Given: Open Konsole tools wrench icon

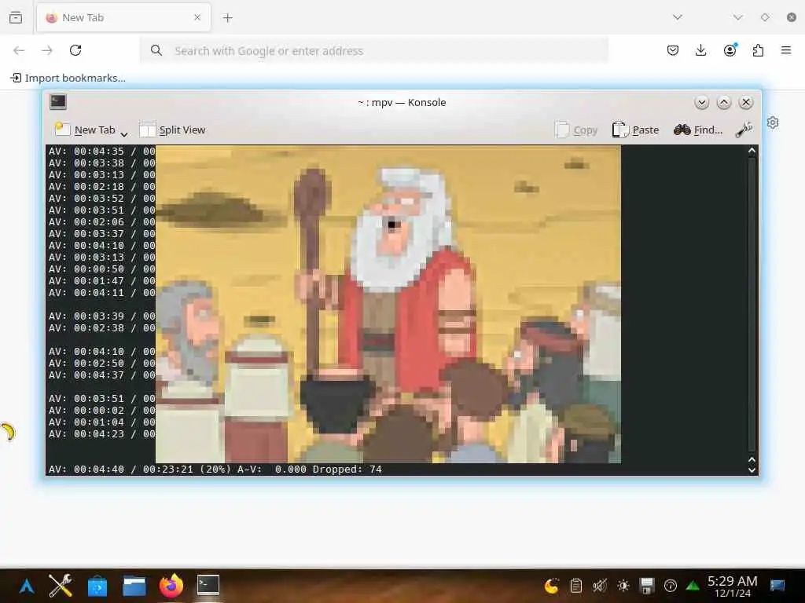Looking at the screenshot, I should click(x=744, y=130).
